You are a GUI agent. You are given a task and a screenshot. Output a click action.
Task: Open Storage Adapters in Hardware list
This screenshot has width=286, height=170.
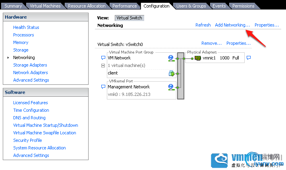(30, 65)
